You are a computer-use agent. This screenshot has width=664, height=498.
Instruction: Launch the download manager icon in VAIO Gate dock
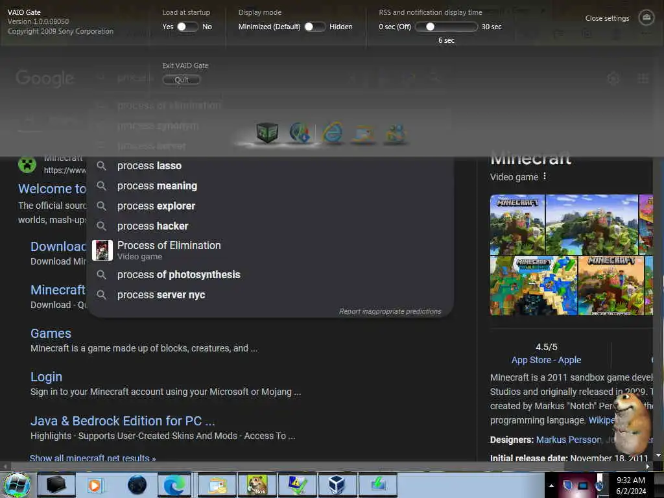[x=300, y=132]
